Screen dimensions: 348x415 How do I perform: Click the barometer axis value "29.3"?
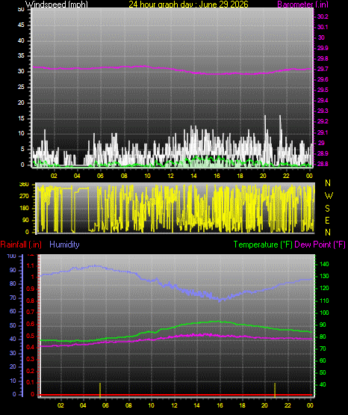point(323,111)
